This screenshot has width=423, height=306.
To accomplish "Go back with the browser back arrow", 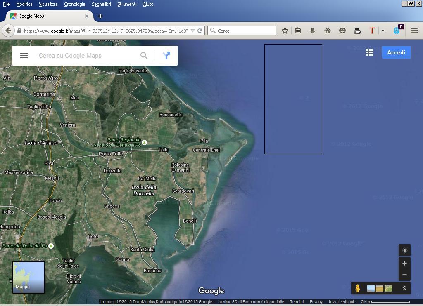I will (8, 31).
